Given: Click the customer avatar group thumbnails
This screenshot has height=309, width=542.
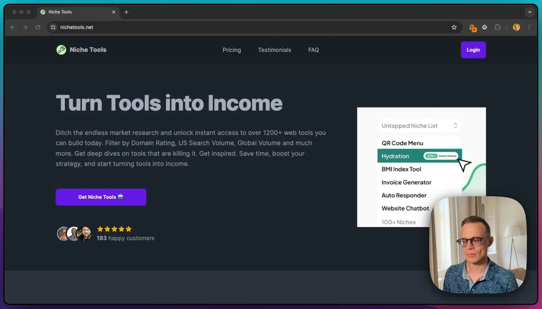Looking at the screenshot, I should [x=74, y=234].
